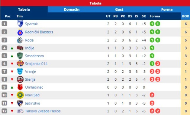Click the red loss indicator for Novi Sad
Viewport: 190px width, 115px height.
[152, 95]
